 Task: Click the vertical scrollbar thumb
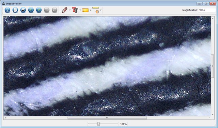click(213, 66)
